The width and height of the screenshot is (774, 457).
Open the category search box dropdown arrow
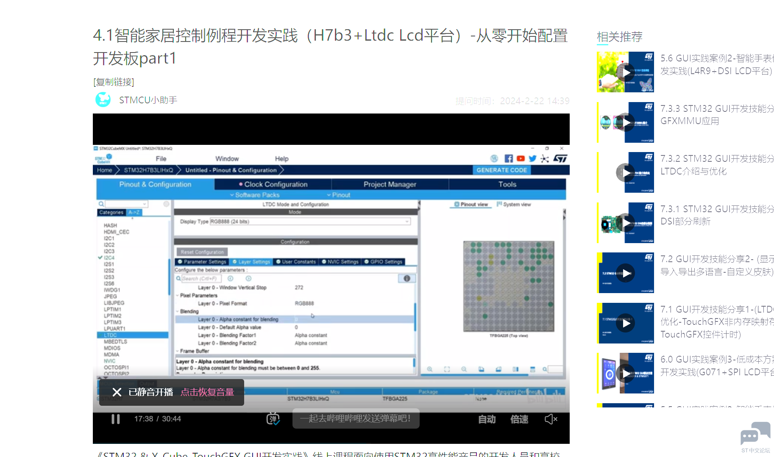[145, 204]
